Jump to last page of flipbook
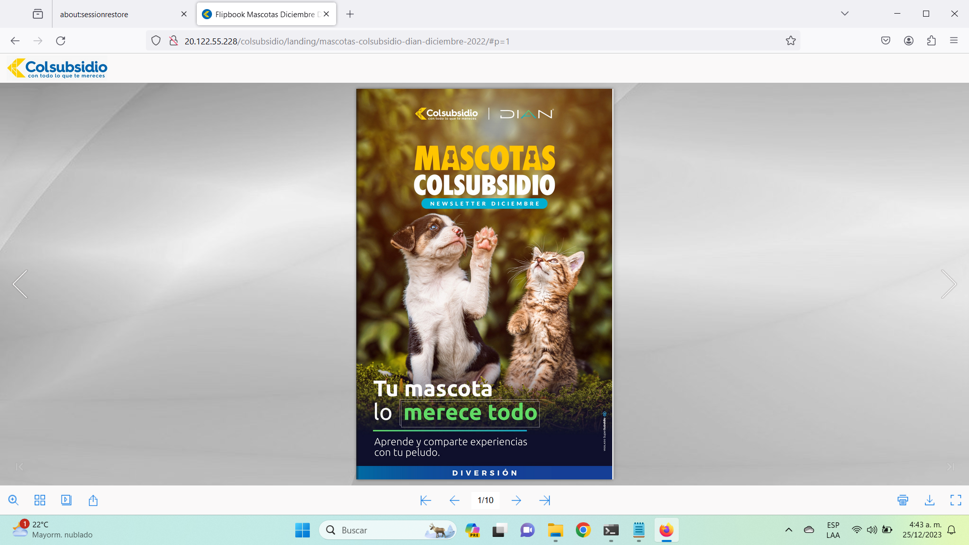The width and height of the screenshot is (969, 545). click(x=545, y=500)
